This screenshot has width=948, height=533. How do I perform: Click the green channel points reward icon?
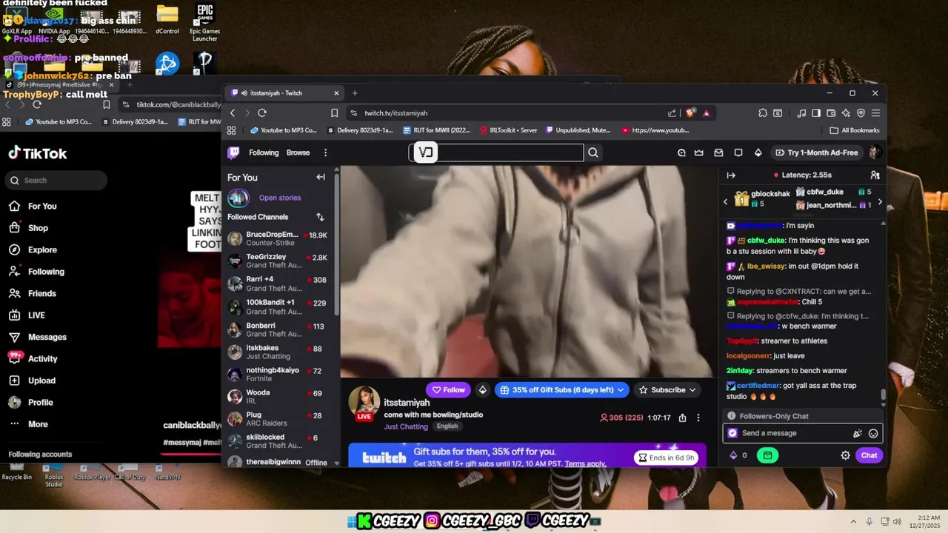[767, 455]
